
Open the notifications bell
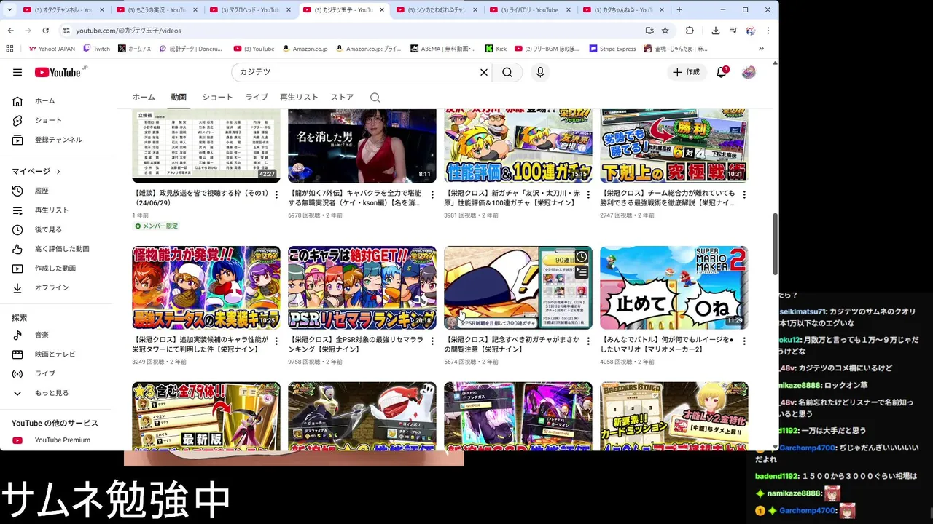coord(722,72)
